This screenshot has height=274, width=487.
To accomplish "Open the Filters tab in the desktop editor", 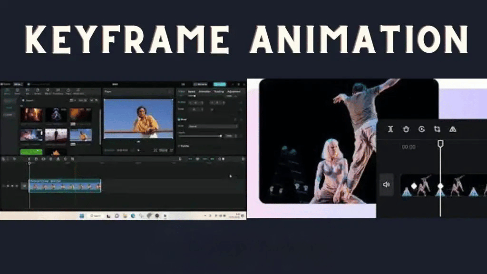I will [x=68, y=91].
